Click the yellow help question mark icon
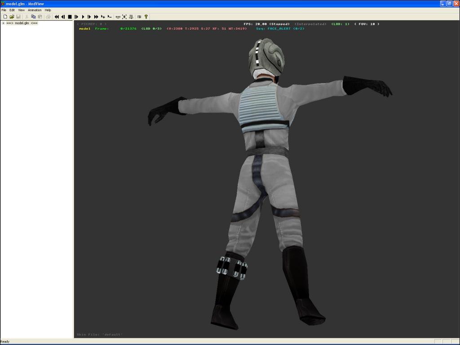Viewport: 460px width, 345px height. click(x=146, y=17)
